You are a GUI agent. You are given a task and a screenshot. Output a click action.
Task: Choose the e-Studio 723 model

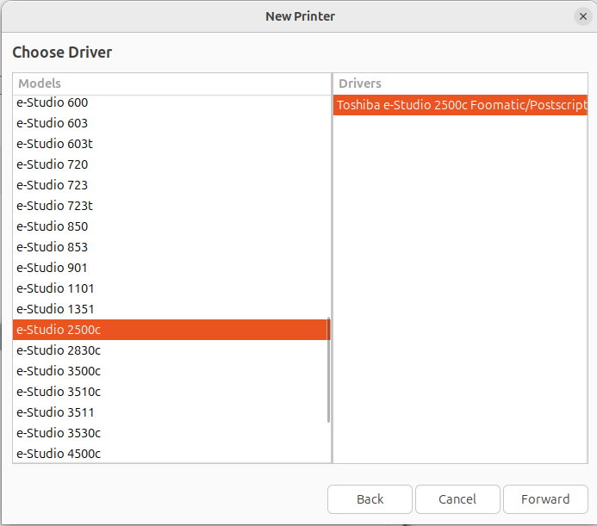click(53, 185)
